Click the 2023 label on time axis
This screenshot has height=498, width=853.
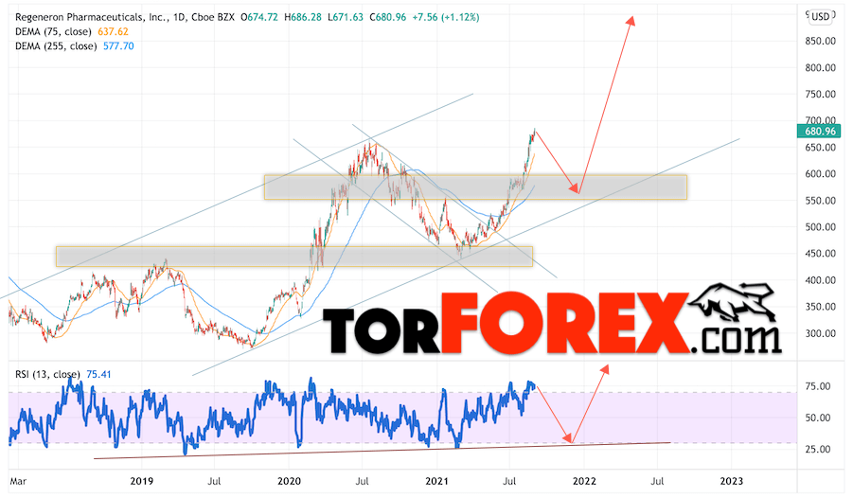tap(731, 481)
